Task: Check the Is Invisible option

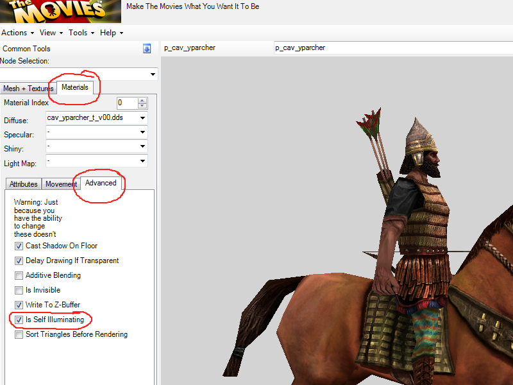Action: pos(19,290)
